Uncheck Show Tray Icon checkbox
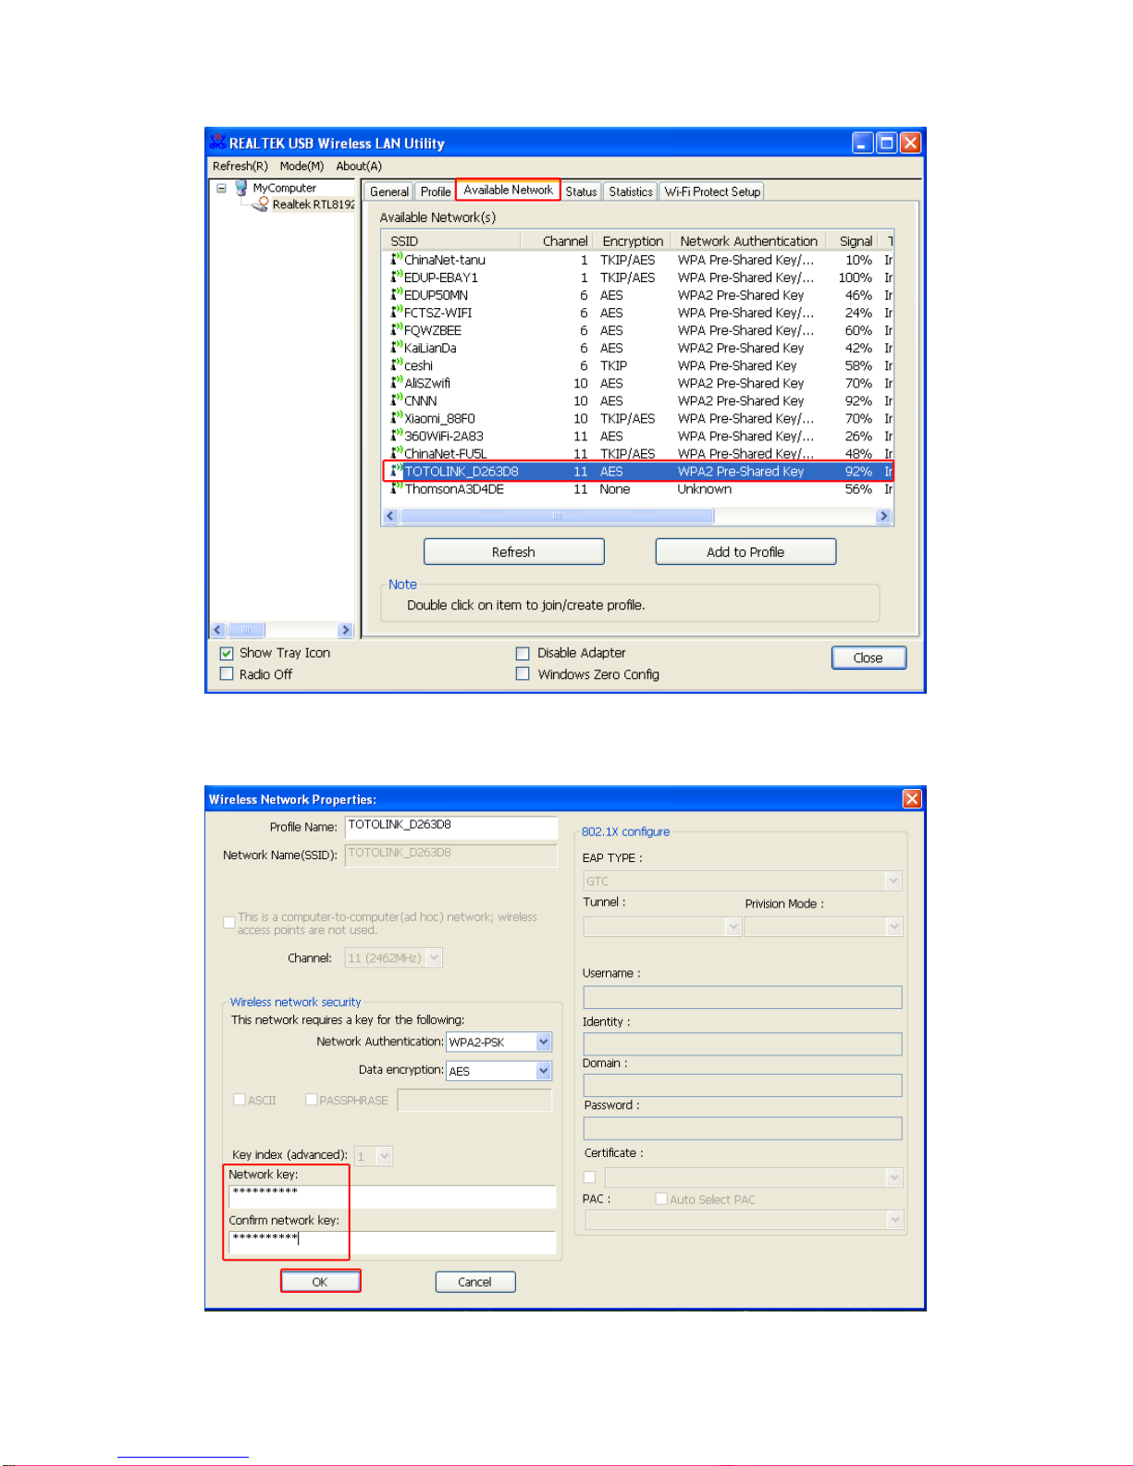 (x=227, y=653)
